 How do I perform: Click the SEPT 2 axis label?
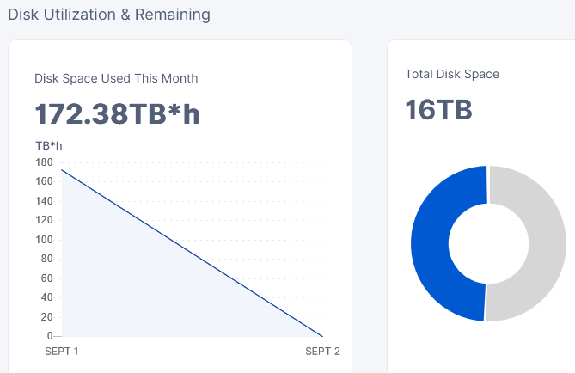tap(322, 352)
